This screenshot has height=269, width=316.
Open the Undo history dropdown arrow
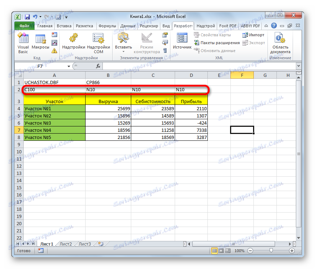[x=40, y=17]
